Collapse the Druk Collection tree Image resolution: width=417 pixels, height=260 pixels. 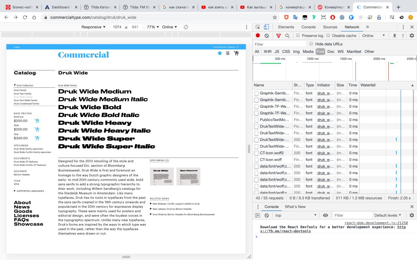pos(23,85)
